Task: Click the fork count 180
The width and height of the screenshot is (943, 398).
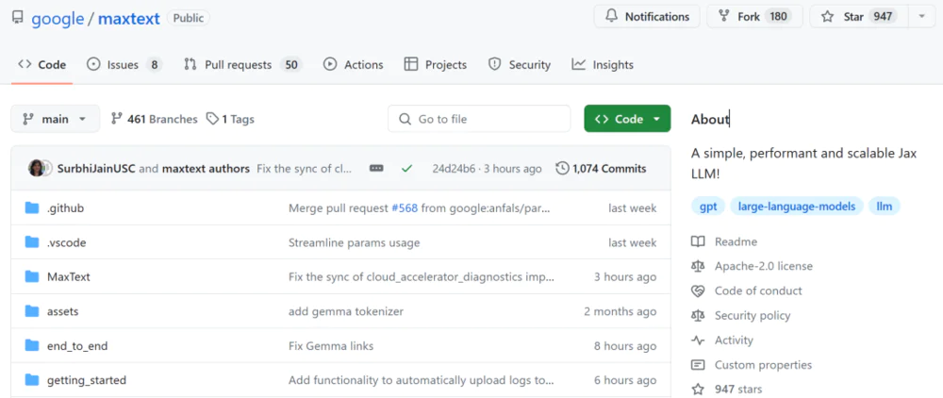Action: coord(778,16)
